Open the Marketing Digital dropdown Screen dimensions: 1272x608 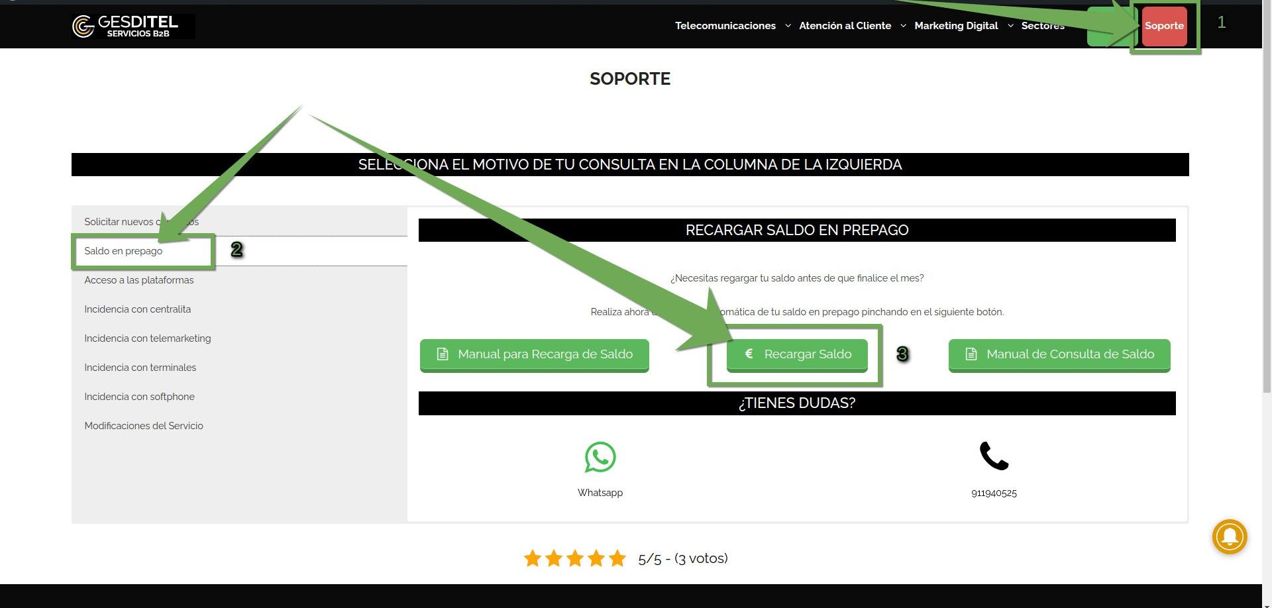(956, 26)
